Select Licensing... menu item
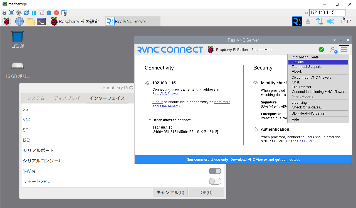The height and width of the screenshot is (208, 356). (318, 103)
